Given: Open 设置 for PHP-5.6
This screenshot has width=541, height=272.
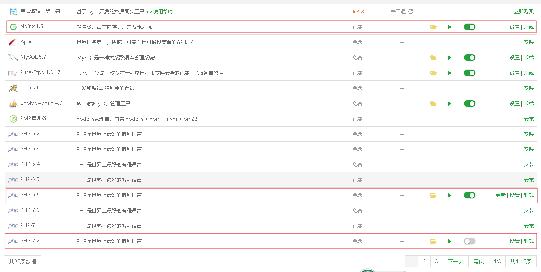Looking at the screenshot, I should tap(514, 195).
